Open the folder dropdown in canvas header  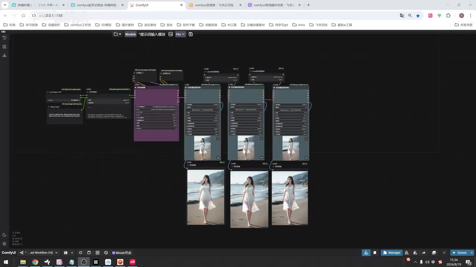coord(117,34)
